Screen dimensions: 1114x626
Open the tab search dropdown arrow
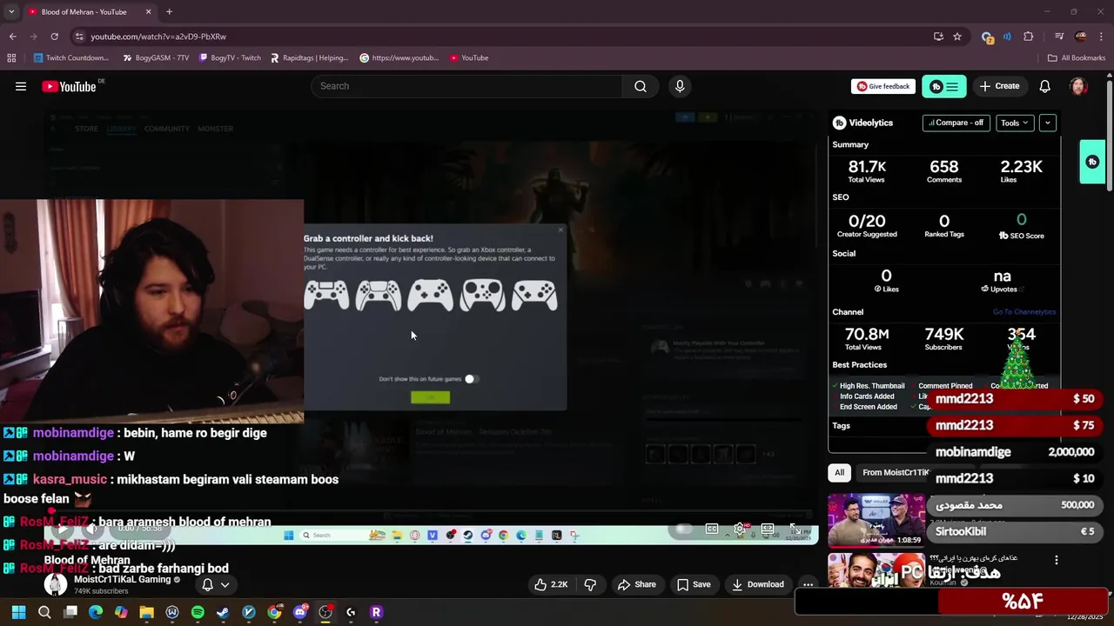(x=10, y=12)
